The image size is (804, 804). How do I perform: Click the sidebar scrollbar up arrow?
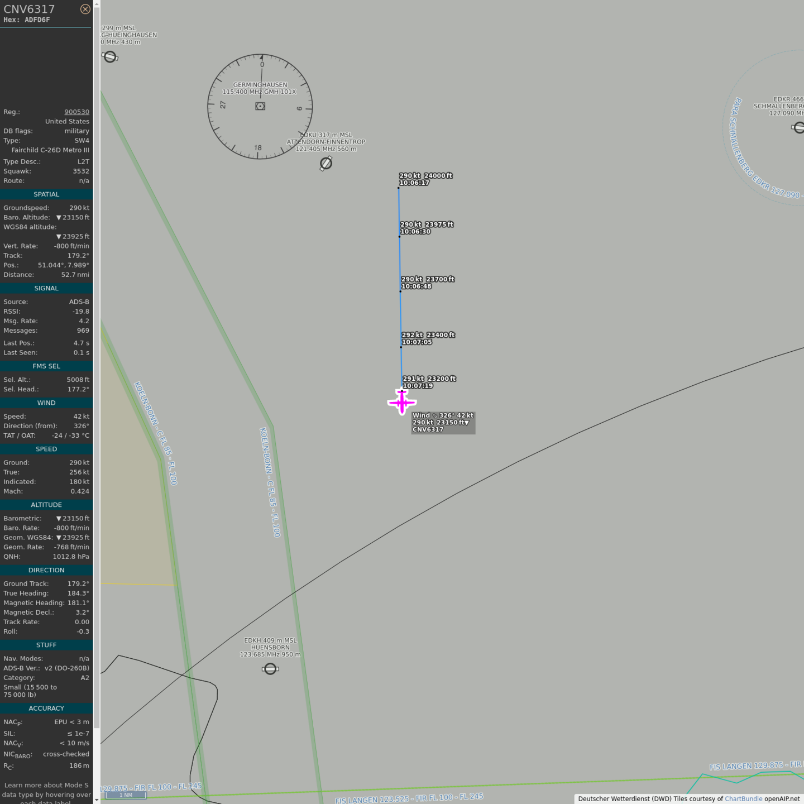[x=97, y=4]
